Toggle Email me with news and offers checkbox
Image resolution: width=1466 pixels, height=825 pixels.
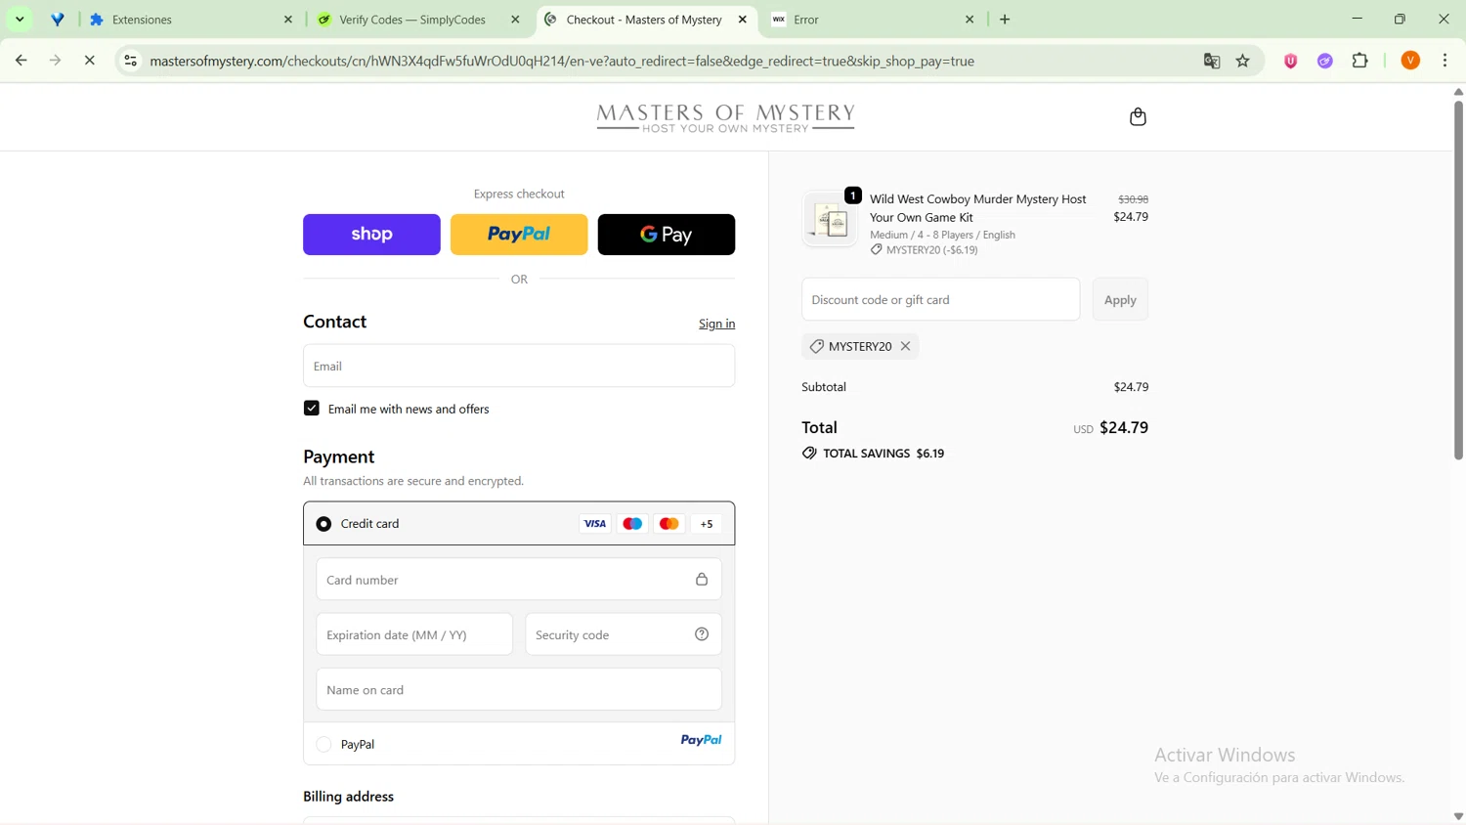tap(312, 409)
